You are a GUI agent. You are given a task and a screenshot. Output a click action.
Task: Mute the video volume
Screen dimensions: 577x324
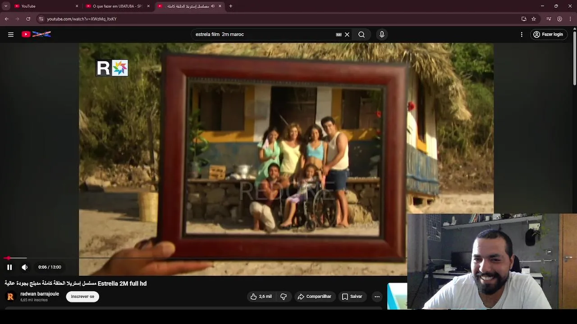pyautogui.click(x=25, y=267)
